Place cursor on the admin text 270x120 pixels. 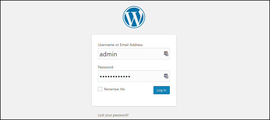coord(108,54)
